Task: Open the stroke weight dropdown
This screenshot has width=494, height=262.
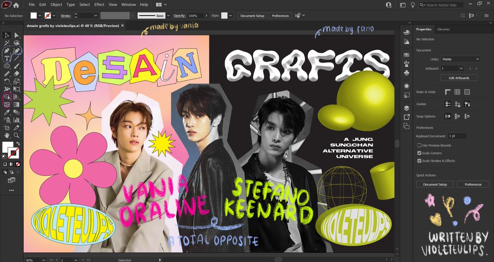Action: tap(96, 16)
